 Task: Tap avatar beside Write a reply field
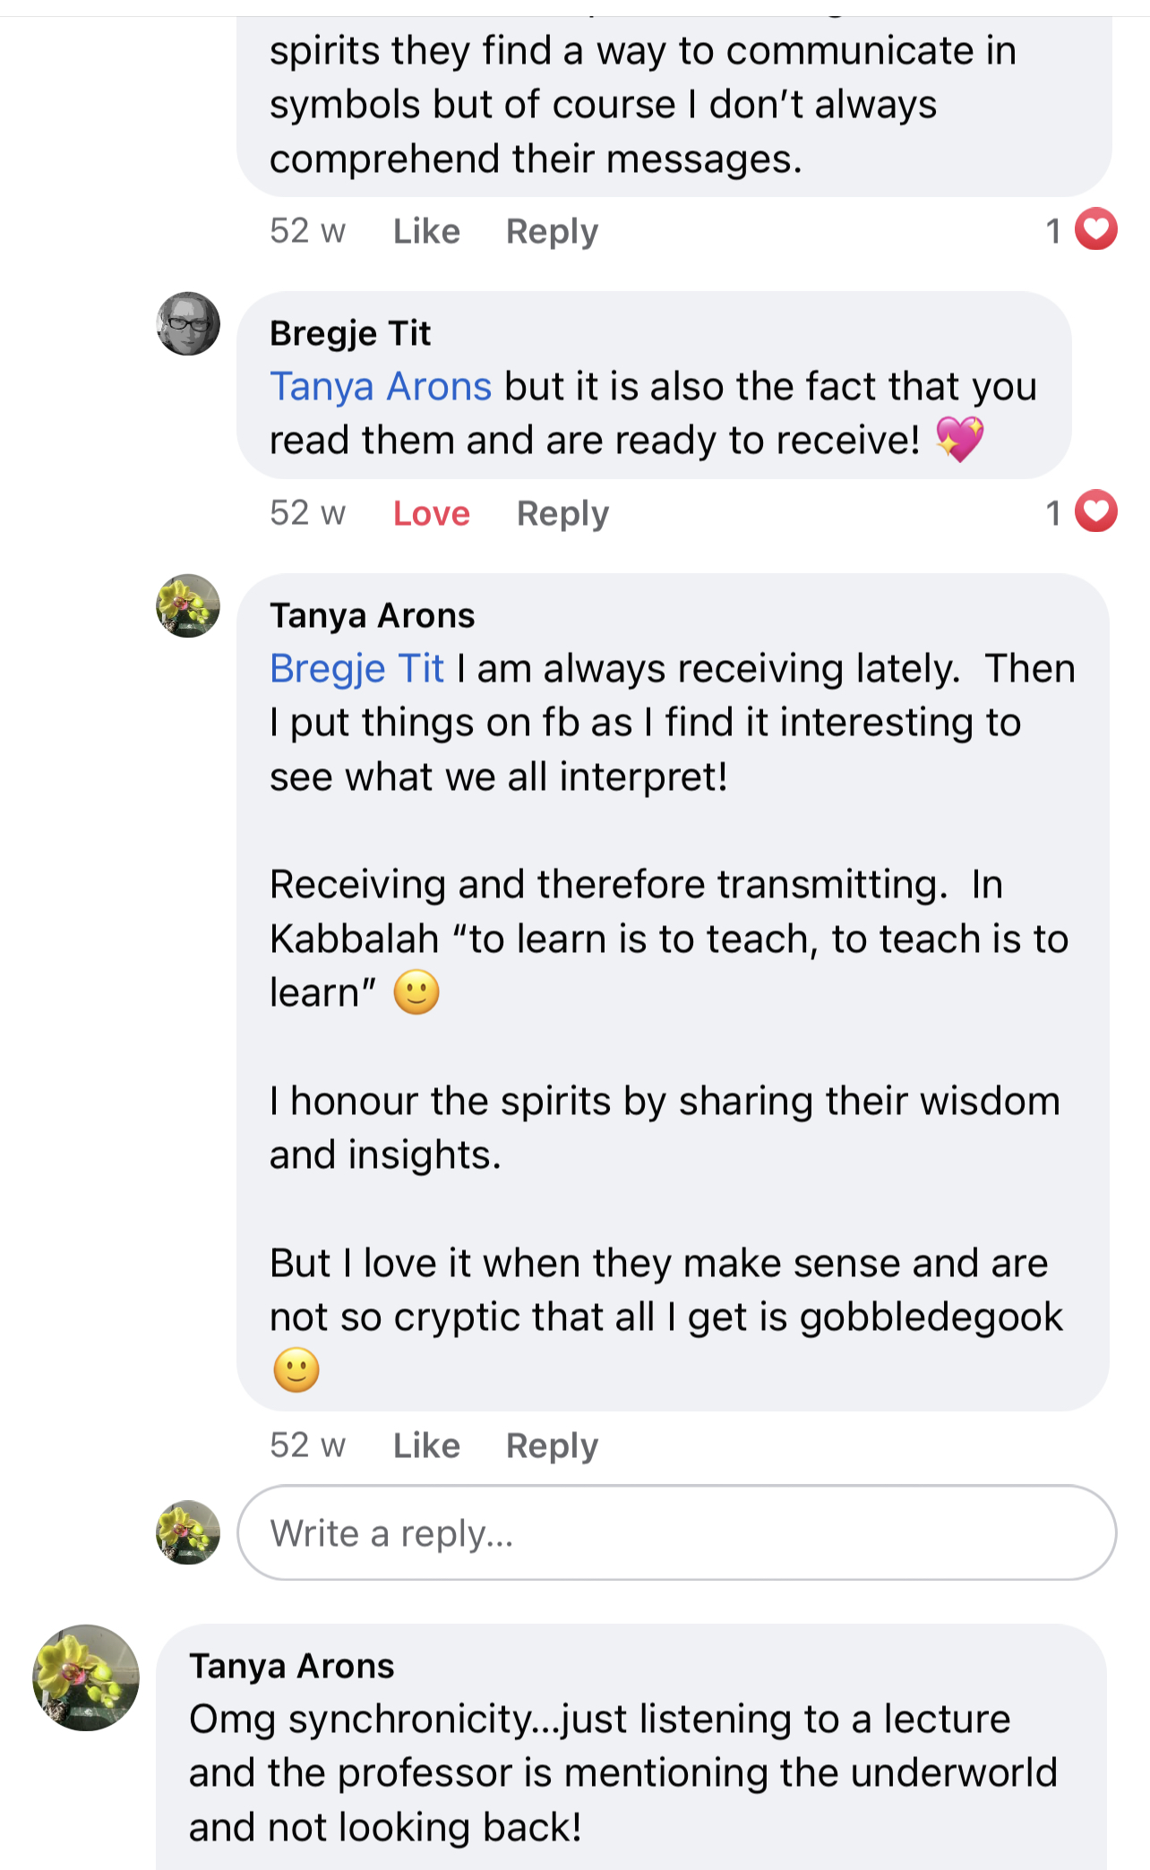pos(188,1532)
